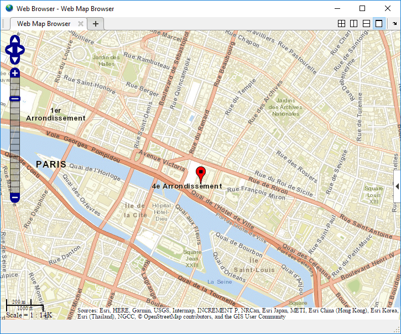The height and width of the screenshot is (334, 401).
Task: Select the Web Map Browser tab
Action: [x=44, y=24]
